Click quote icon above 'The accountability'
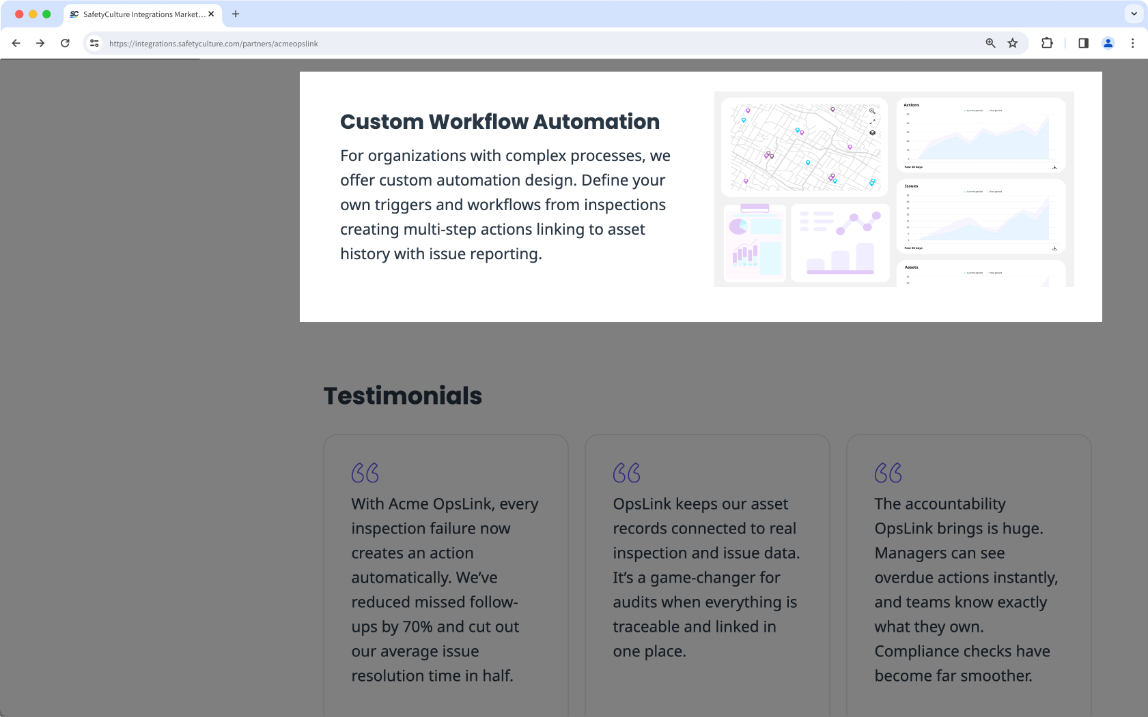Screen dimensions: 1148x717 tap(888, 473)
